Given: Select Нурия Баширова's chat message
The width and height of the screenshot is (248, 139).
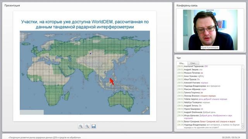Looking at the screenshot, I should (190, 109).
